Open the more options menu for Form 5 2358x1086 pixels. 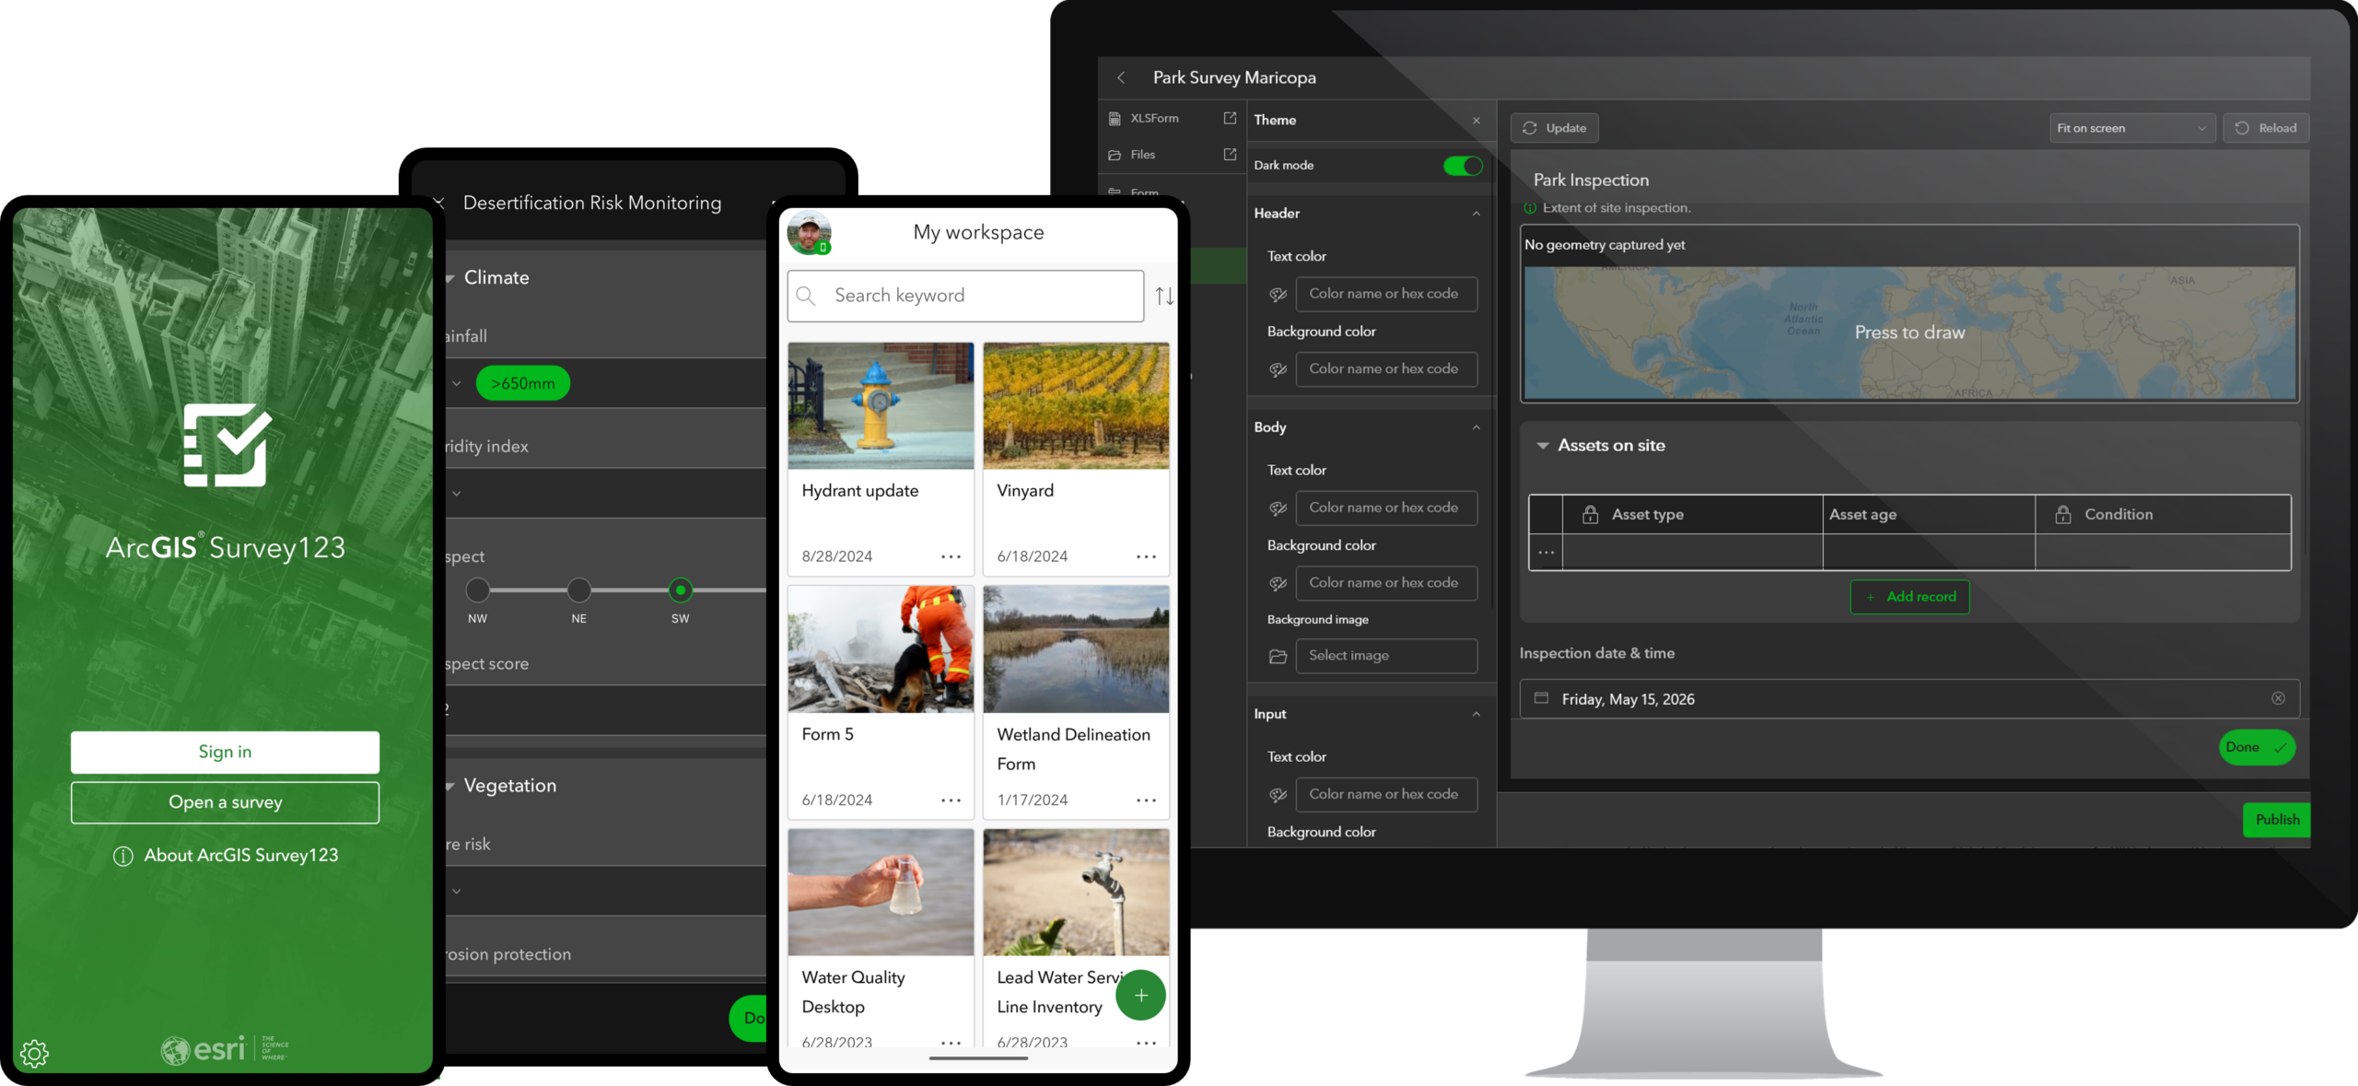pyautogui.click(x=951, y=800)
